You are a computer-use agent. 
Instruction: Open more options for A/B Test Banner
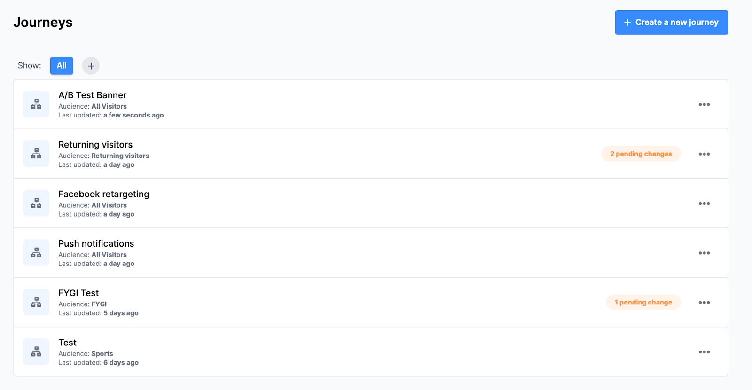click(x=704, y=104)
